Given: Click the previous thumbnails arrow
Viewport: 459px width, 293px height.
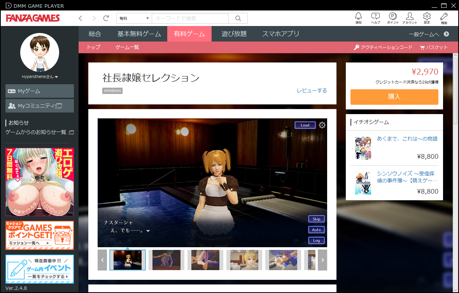Looking at the screenshot, I should coord(102,260).
